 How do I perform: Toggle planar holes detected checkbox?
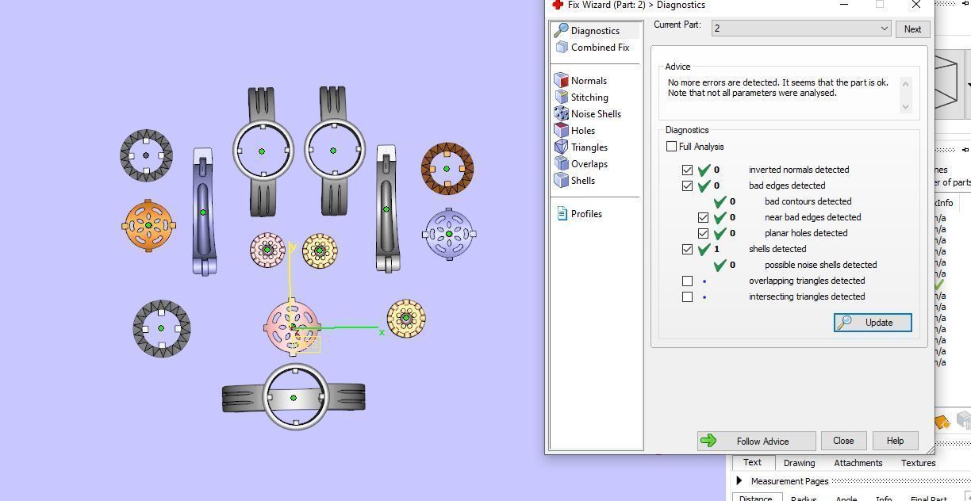click(x=703, y=233)
